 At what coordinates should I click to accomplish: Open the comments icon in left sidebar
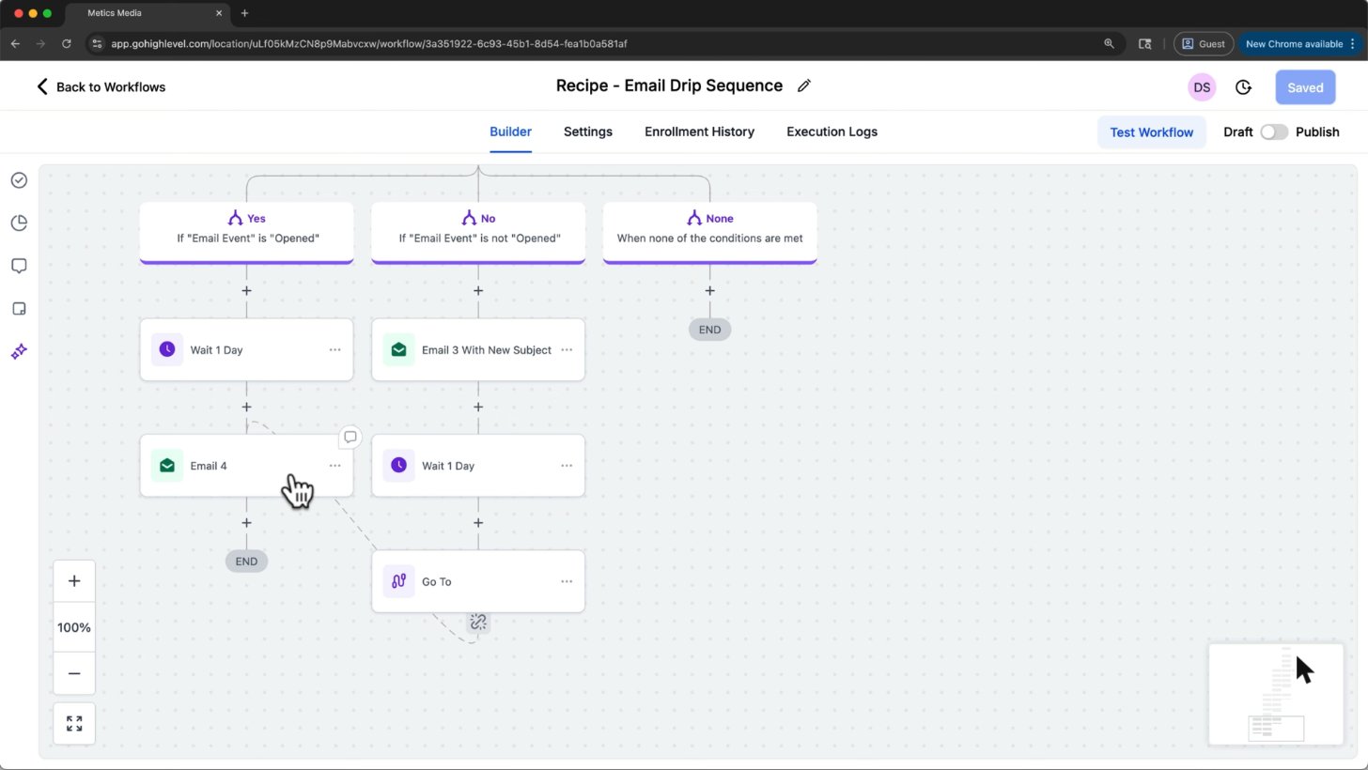[x=19, y=266]
